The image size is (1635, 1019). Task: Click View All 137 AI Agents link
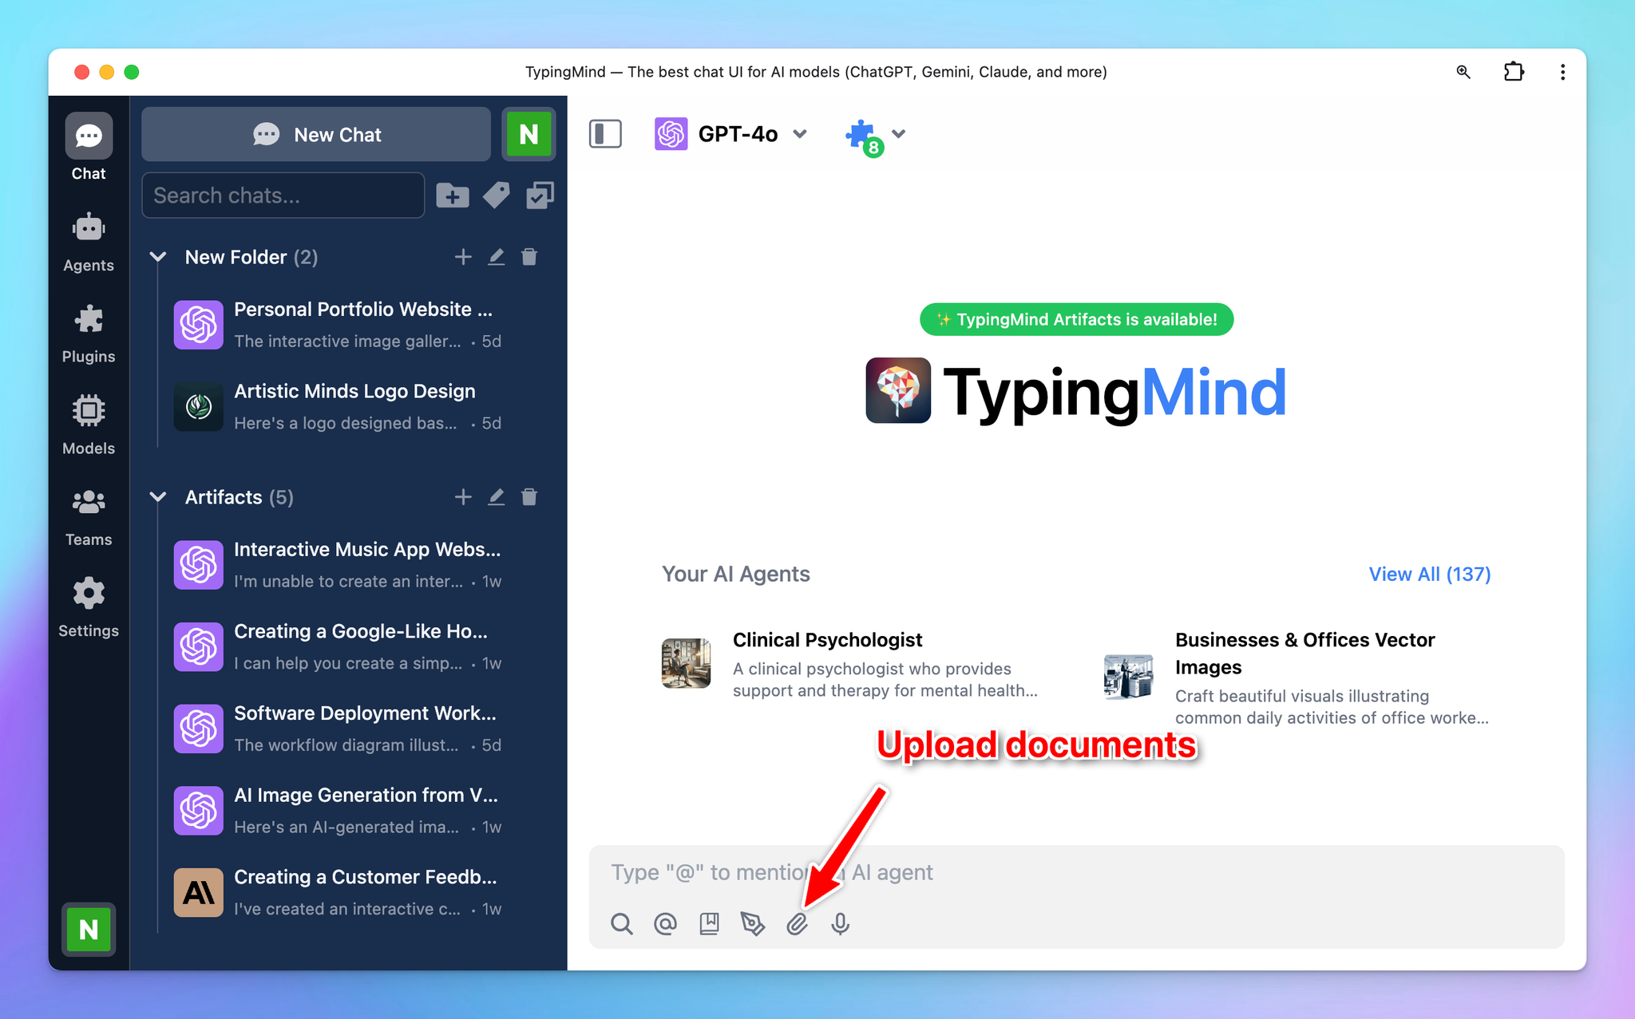tap(1430, 574)
